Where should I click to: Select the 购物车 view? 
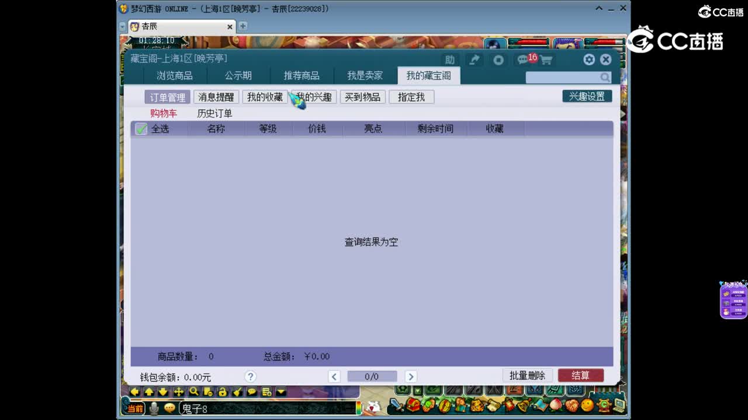[x=164, y=114]
